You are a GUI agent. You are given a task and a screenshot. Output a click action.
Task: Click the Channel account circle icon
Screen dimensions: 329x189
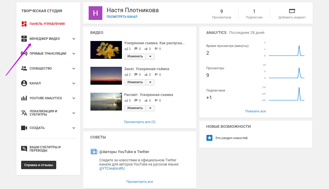24,83
